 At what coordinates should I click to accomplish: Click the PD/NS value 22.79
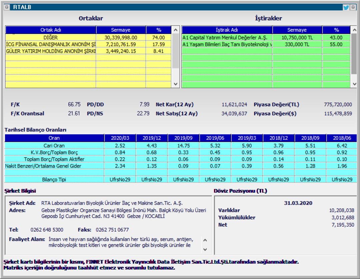143,113
